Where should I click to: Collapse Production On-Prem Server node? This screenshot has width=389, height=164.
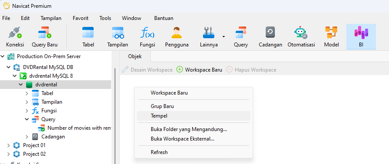click(3, 56)
